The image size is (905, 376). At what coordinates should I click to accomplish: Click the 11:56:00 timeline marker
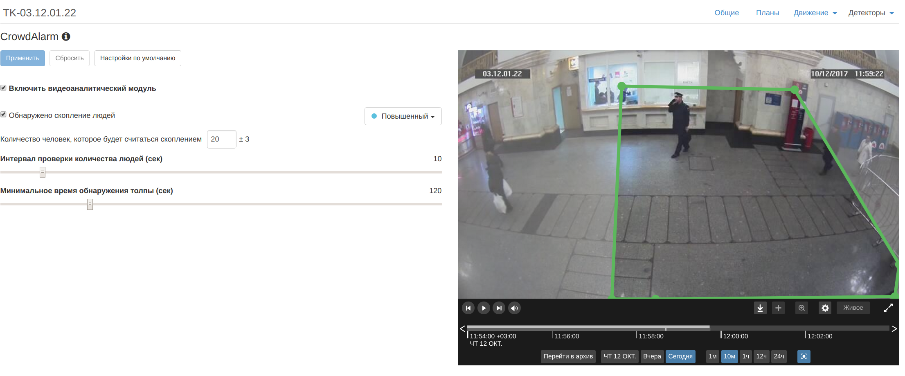pyautogui.click(x=566, y=336)
